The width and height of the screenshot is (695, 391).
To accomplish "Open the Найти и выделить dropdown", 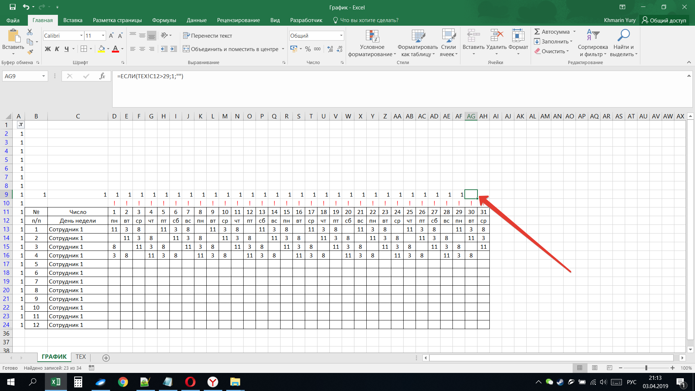I will click(623, 43).
